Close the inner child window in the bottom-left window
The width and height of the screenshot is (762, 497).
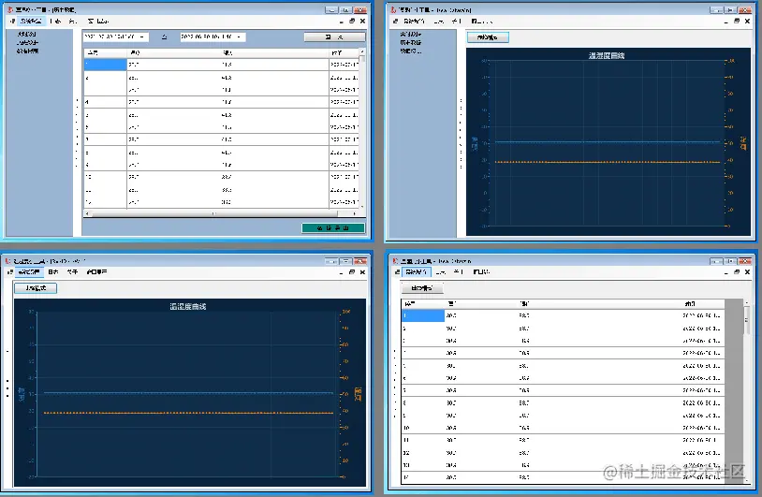pyautogui.click(x=362, y=272)
